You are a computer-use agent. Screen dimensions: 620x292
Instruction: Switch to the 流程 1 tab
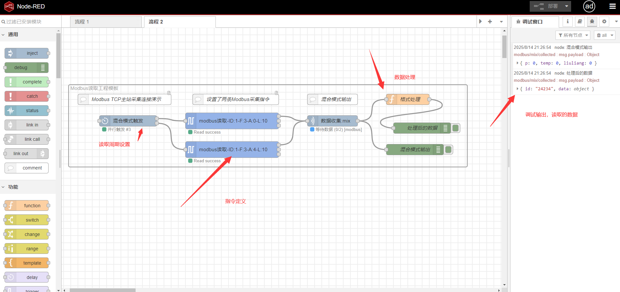click(x=106, y=22)
